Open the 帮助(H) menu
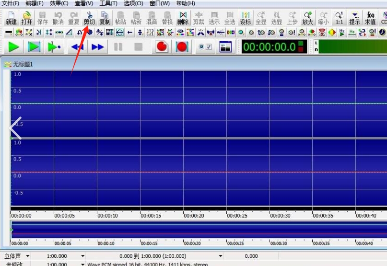Image resolution: width=387 pixels, height=266 pixels. point(186,3)
